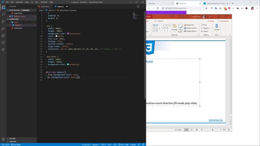The image size is (260, 146).
Task: Open Comments in PowerPoint
Action: coord(223,21)
